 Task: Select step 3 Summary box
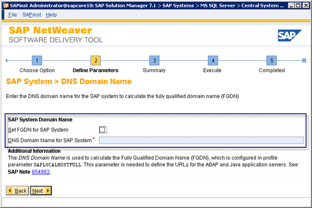pos(153,61)
